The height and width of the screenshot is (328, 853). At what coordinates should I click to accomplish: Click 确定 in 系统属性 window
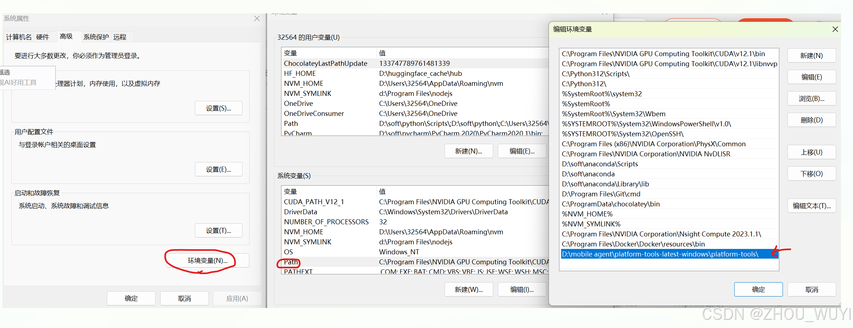point(131,298)
